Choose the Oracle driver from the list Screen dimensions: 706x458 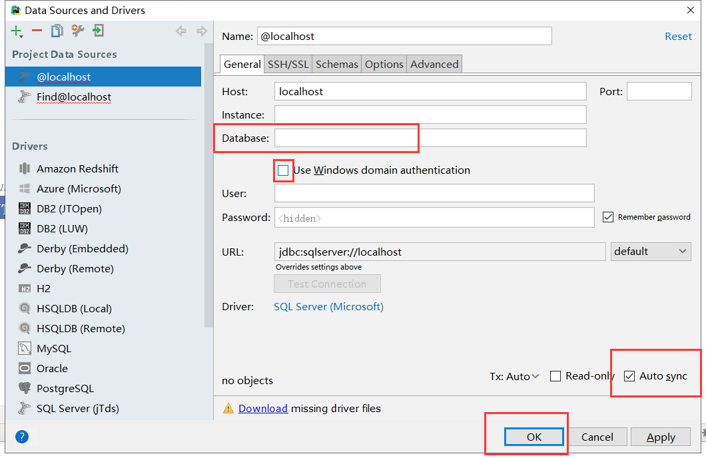click(50, 368)
